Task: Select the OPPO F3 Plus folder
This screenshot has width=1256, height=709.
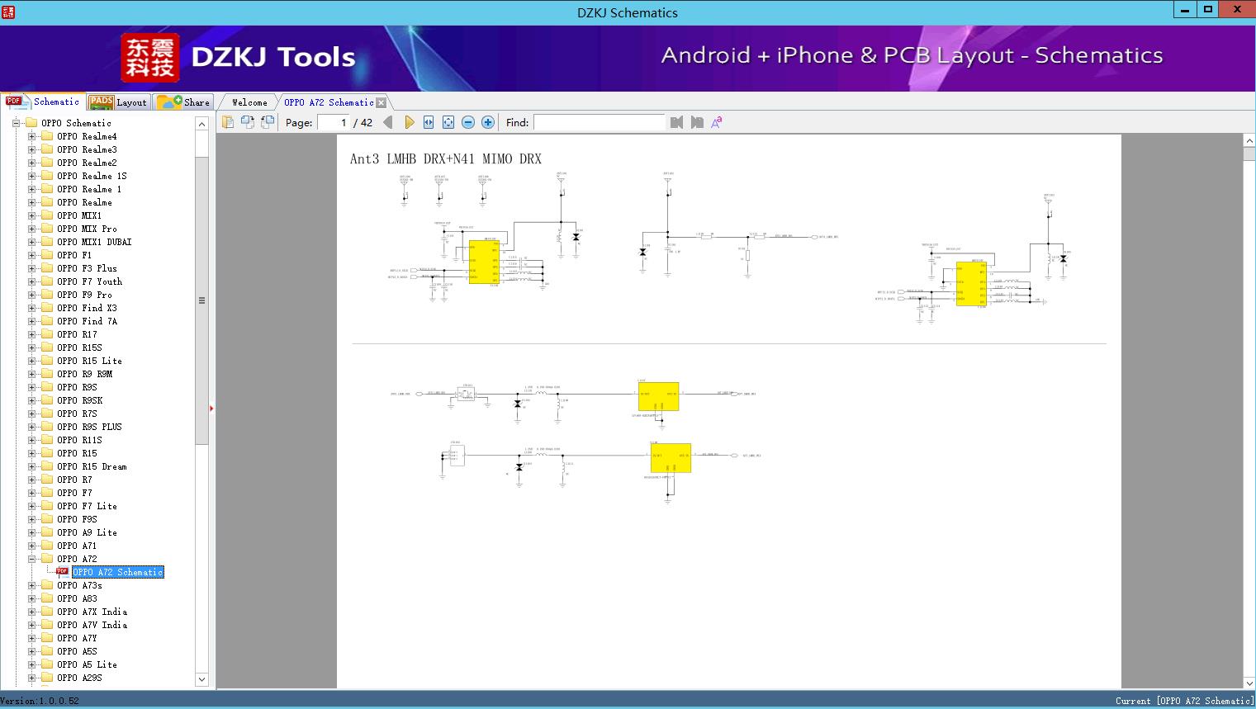Action: 87,268
